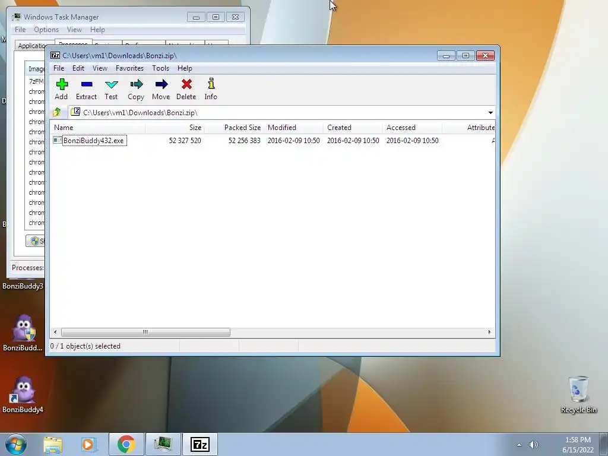Sort by Accessed column header
Image resolution: width=608 pixels, height=456 pixels.
click(412, 128)
